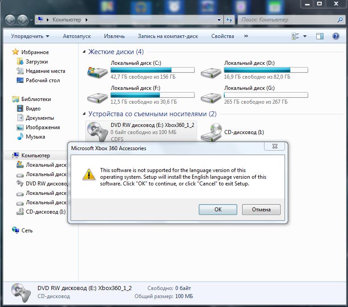Click the magnifier search icon
This screenshot has width=348, height=307.
340,20
